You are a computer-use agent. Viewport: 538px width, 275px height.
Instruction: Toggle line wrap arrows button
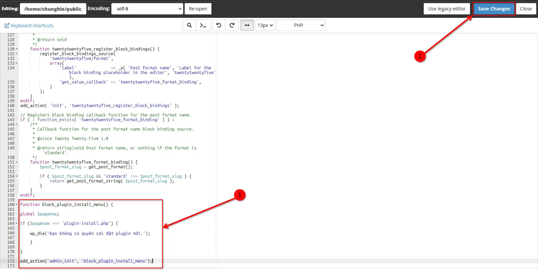[x=247, y=25]
